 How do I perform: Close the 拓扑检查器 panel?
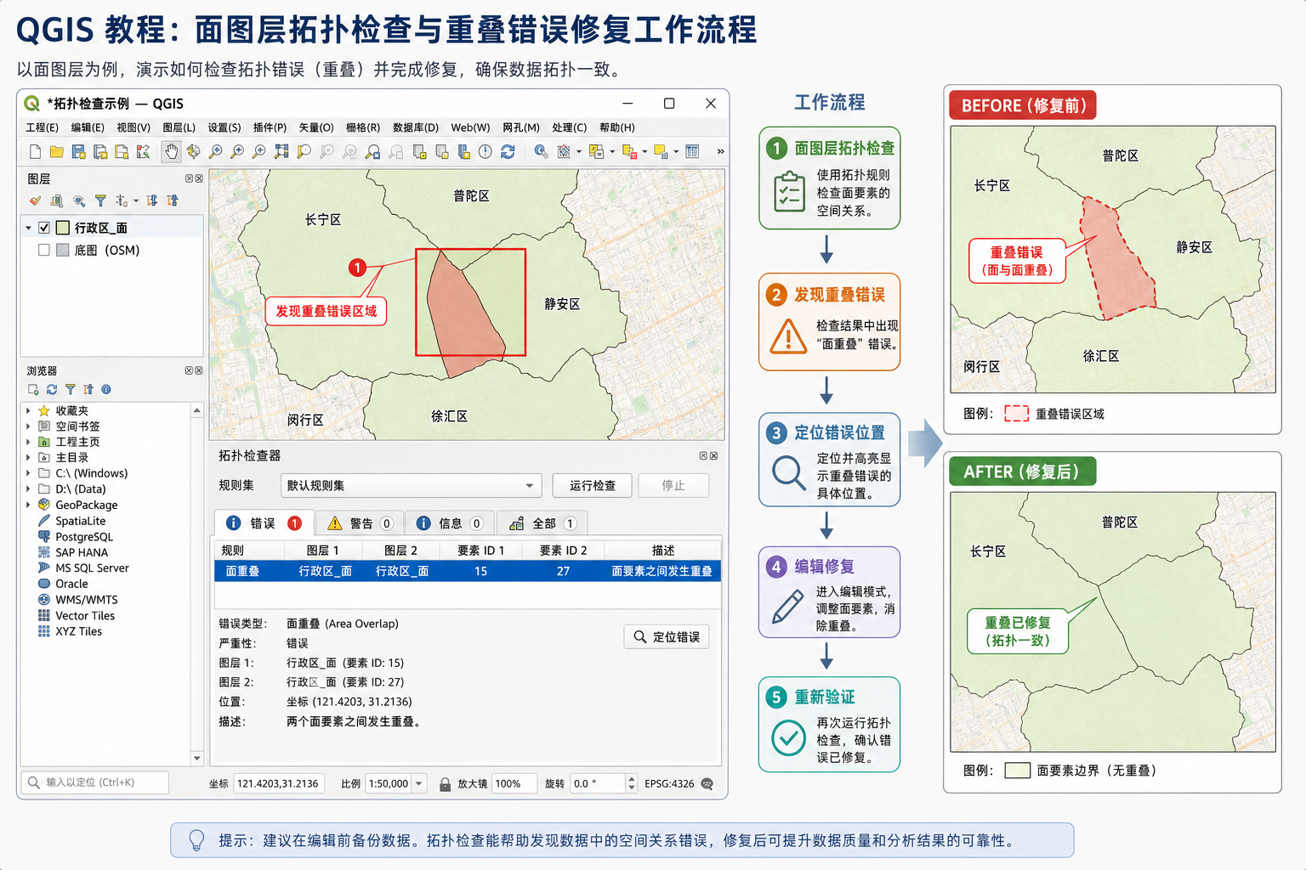coord(713,456)
